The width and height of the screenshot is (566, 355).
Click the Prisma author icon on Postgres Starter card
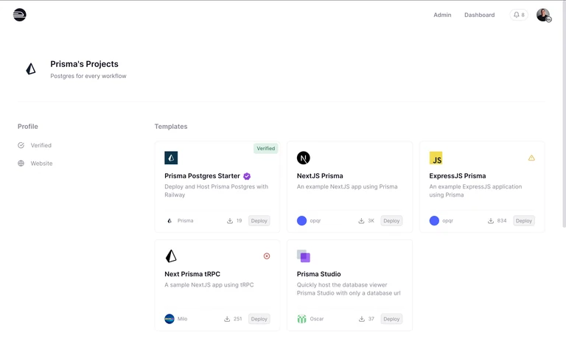[x=170, y=220]
